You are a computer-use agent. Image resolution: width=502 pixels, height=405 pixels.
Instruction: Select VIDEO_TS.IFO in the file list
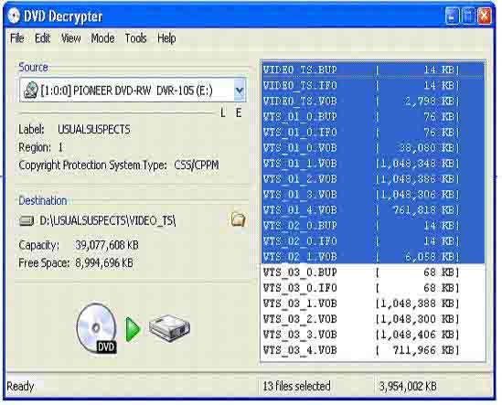pyautogui.click(x=373, y=85)
